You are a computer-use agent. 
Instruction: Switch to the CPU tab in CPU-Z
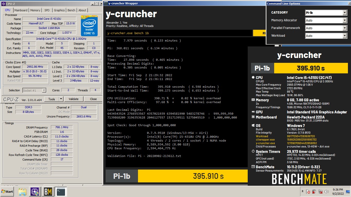pyautogui.click(x=8, y=10)
